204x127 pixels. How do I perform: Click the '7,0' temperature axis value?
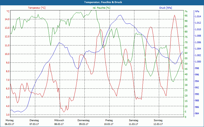click(8, 80)
